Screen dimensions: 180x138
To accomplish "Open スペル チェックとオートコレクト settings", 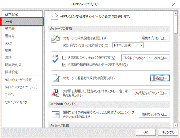I will coord(146,58).
